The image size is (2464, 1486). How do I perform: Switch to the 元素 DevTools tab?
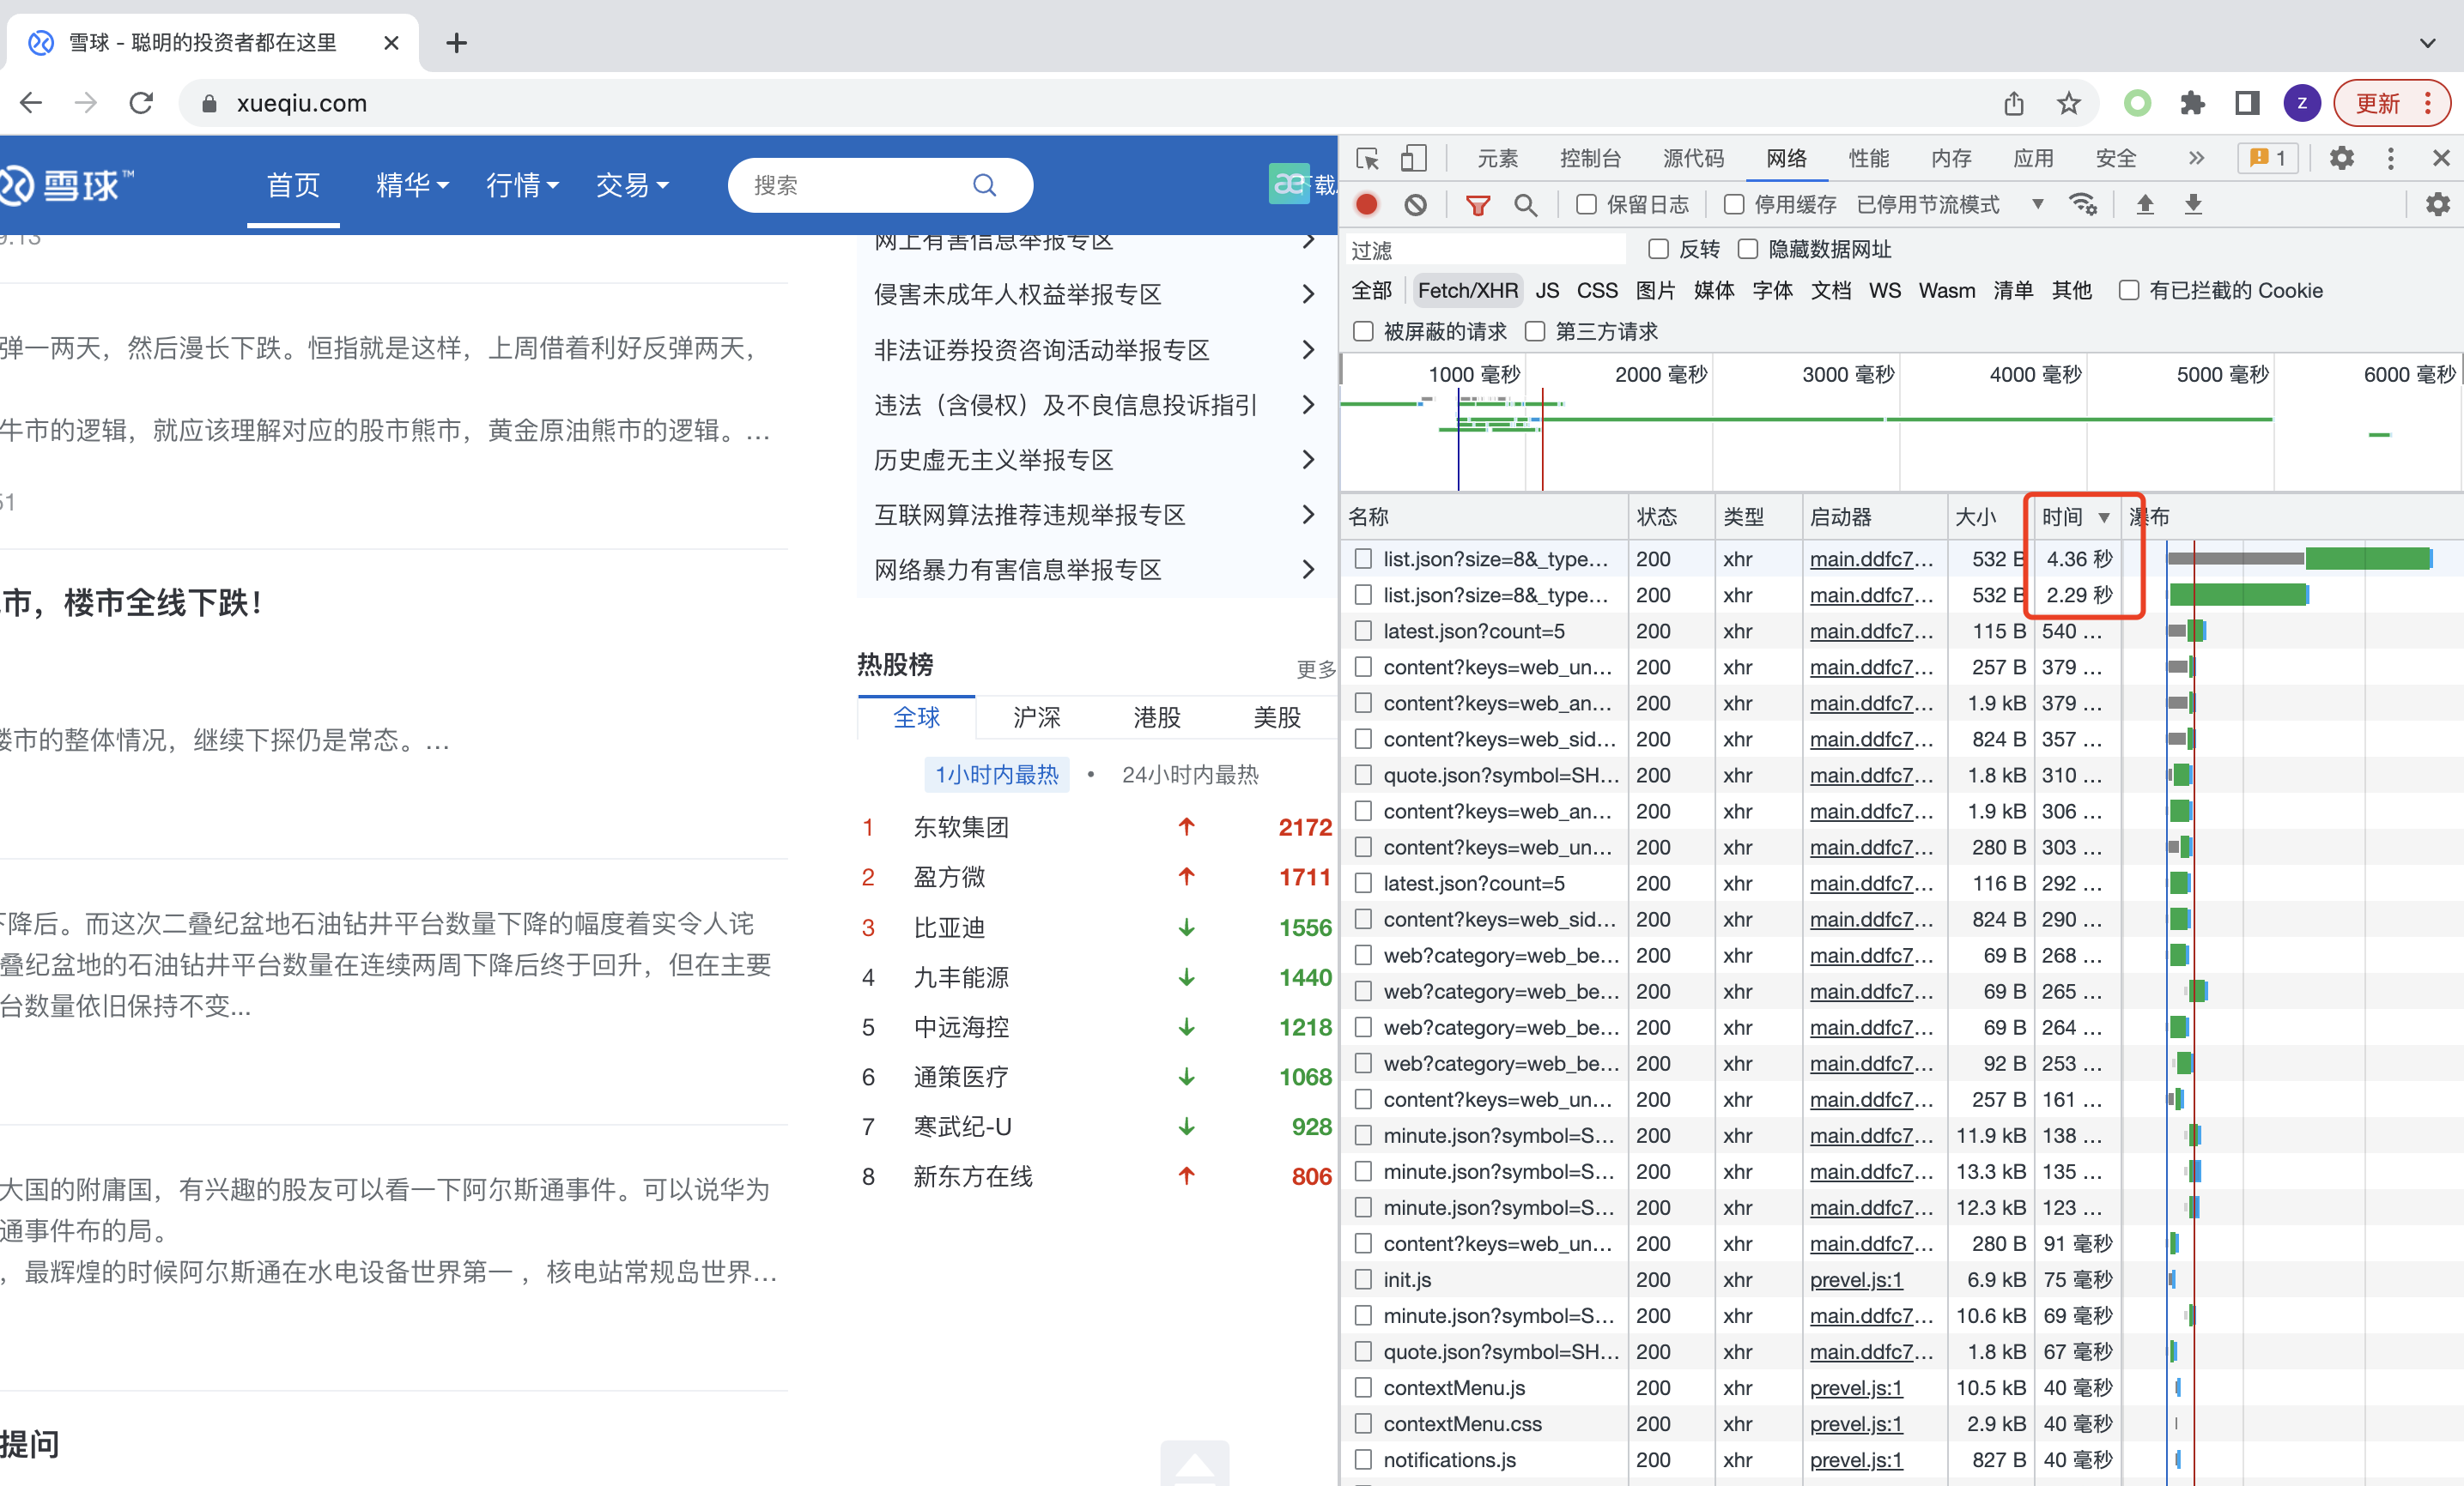pyautogui.click(x=1497, y=158)
